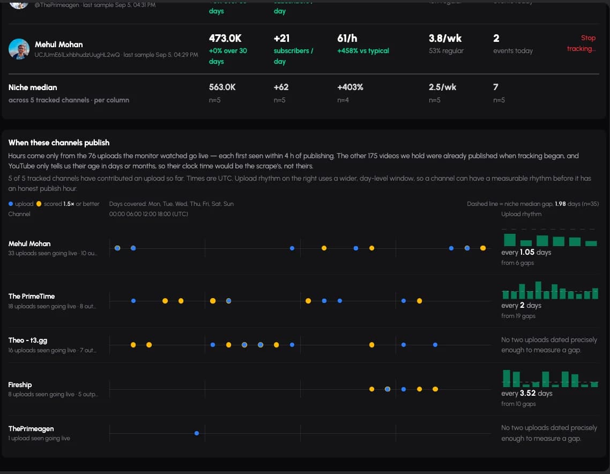
Task: Click the Channel column header
Action: 19,213
